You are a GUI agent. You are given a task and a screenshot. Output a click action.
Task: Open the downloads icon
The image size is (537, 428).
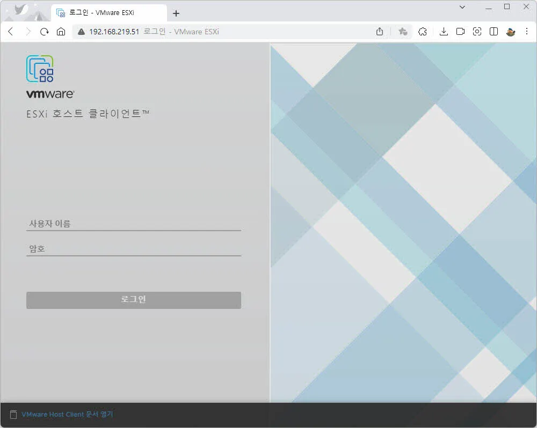(x=444, y=32)
